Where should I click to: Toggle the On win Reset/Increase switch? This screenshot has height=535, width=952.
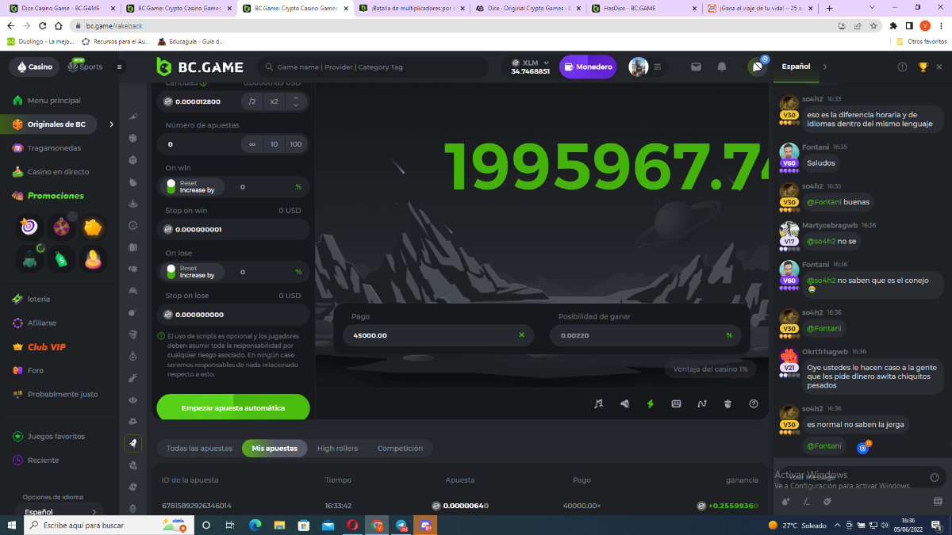(170, 186)
